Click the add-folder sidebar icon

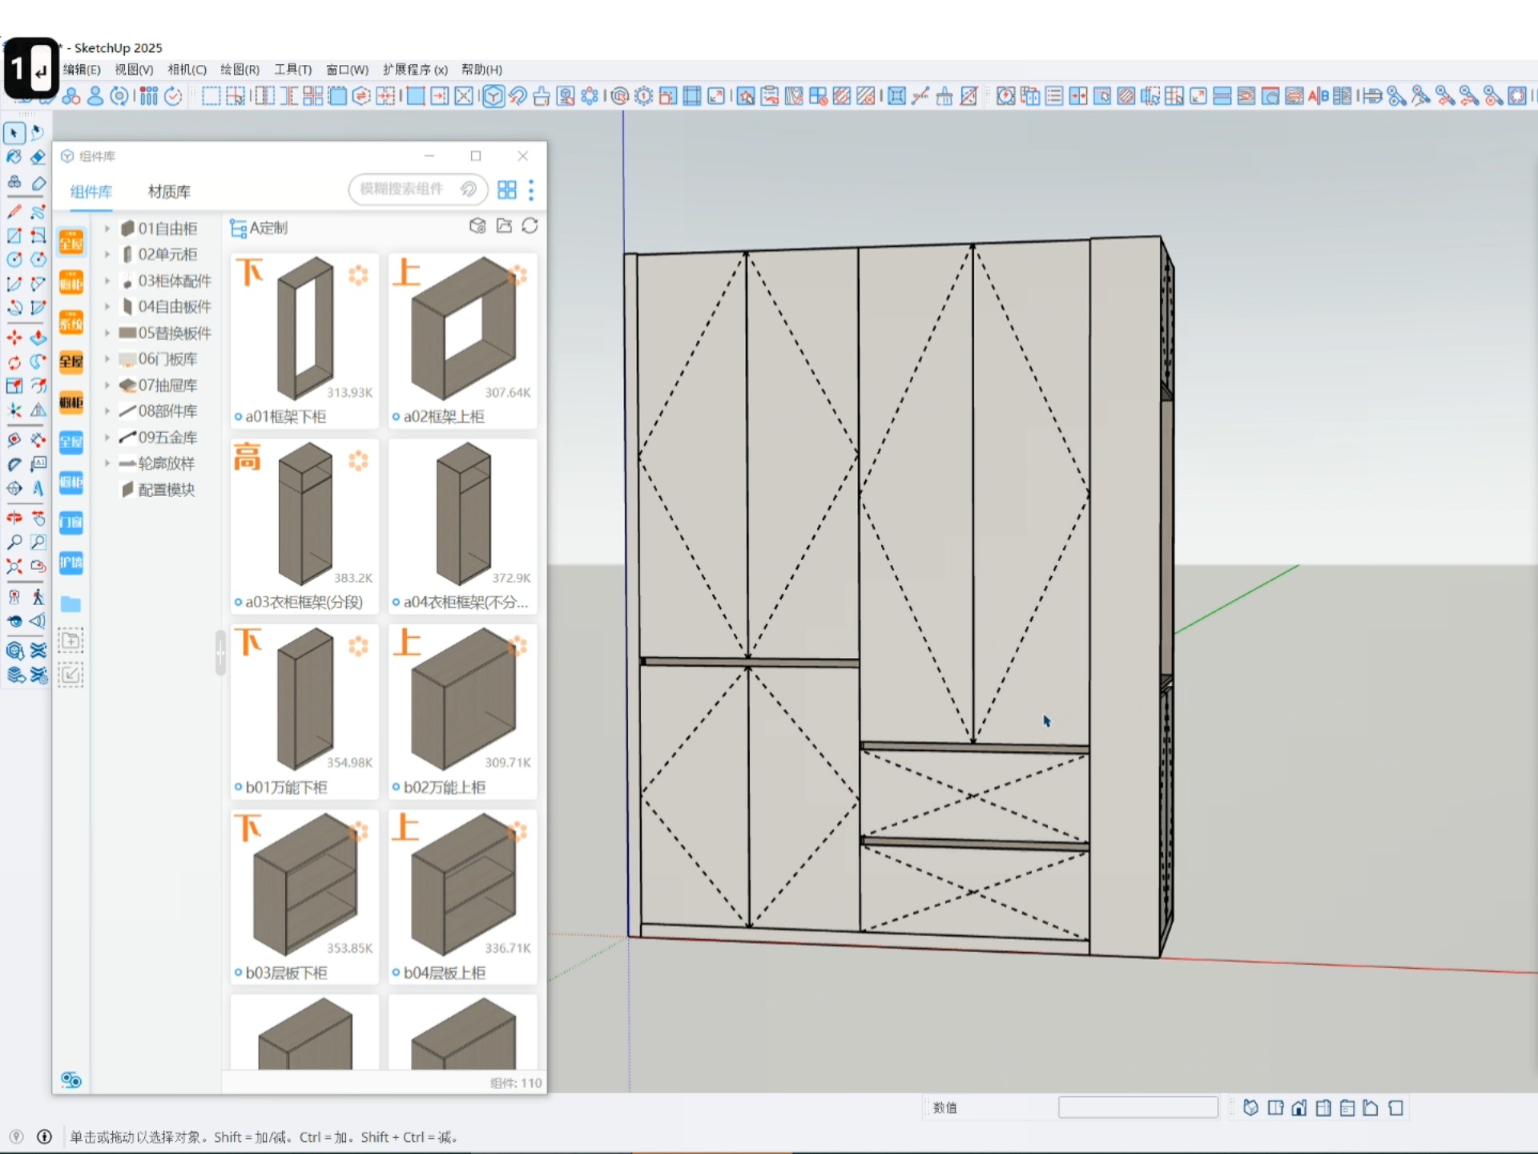pyautogui.click(x=71, y=640)
